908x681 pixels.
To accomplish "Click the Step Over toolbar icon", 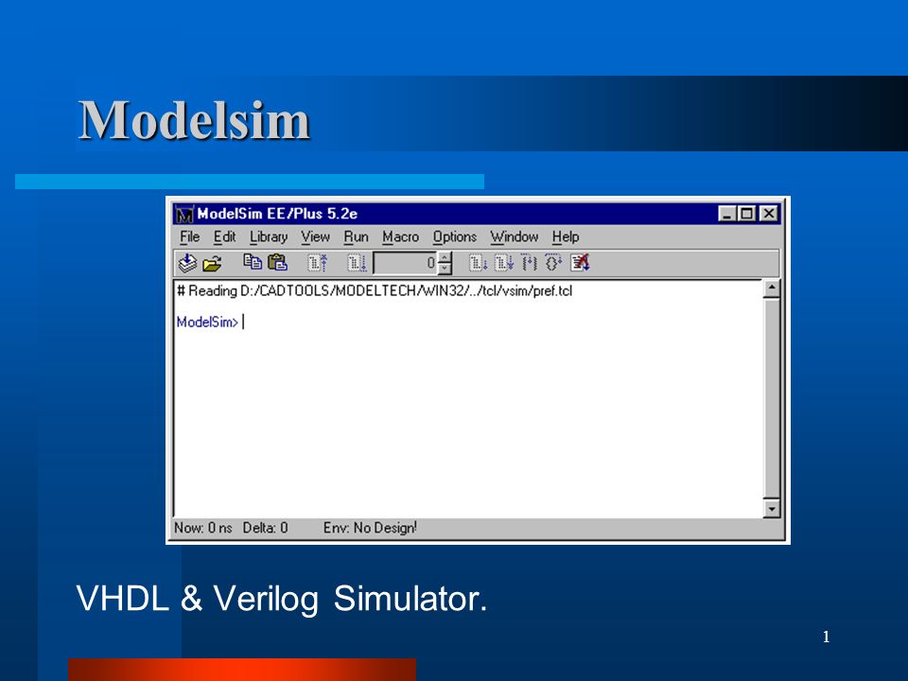I will point(553,263).
